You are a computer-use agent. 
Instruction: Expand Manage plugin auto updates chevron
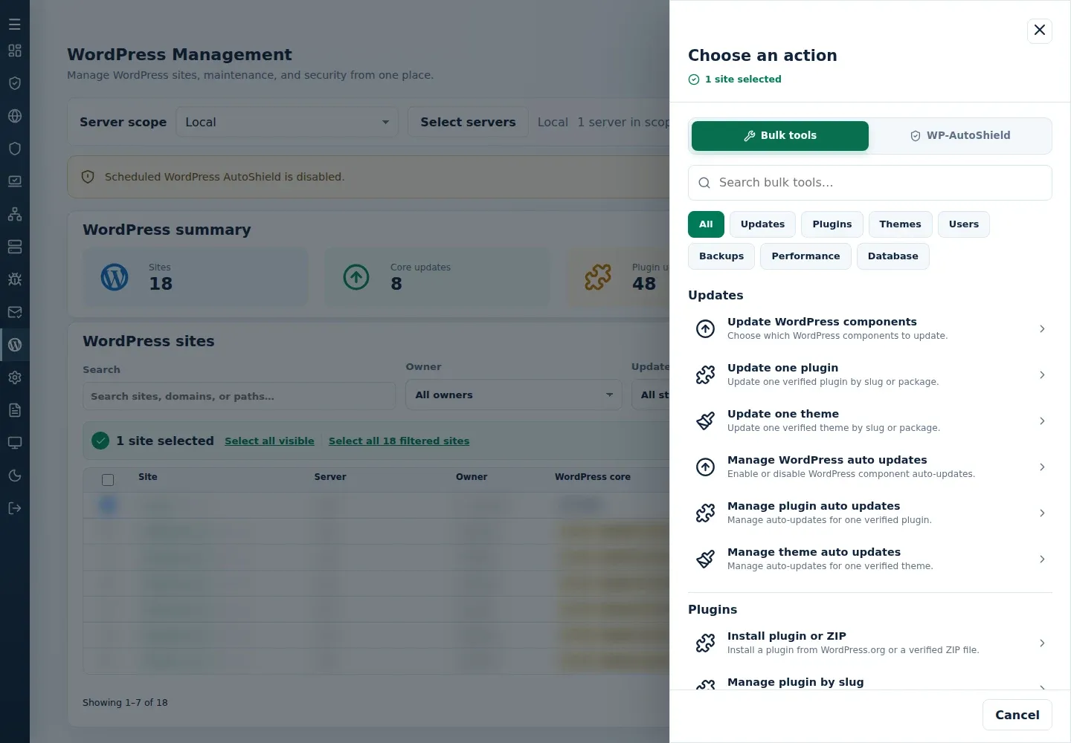click(1042, 513)
